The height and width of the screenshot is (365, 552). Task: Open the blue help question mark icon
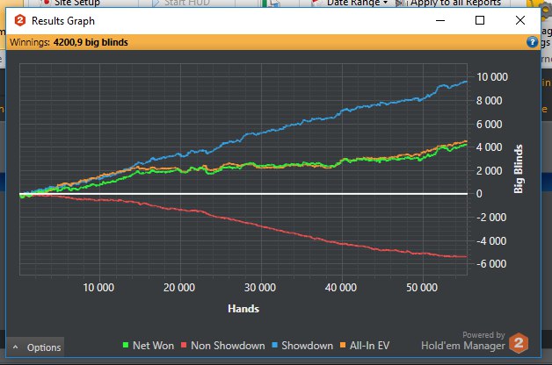point(532,42)
